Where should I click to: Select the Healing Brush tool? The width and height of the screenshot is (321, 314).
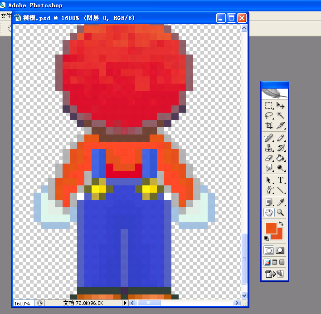coord(268,138)
